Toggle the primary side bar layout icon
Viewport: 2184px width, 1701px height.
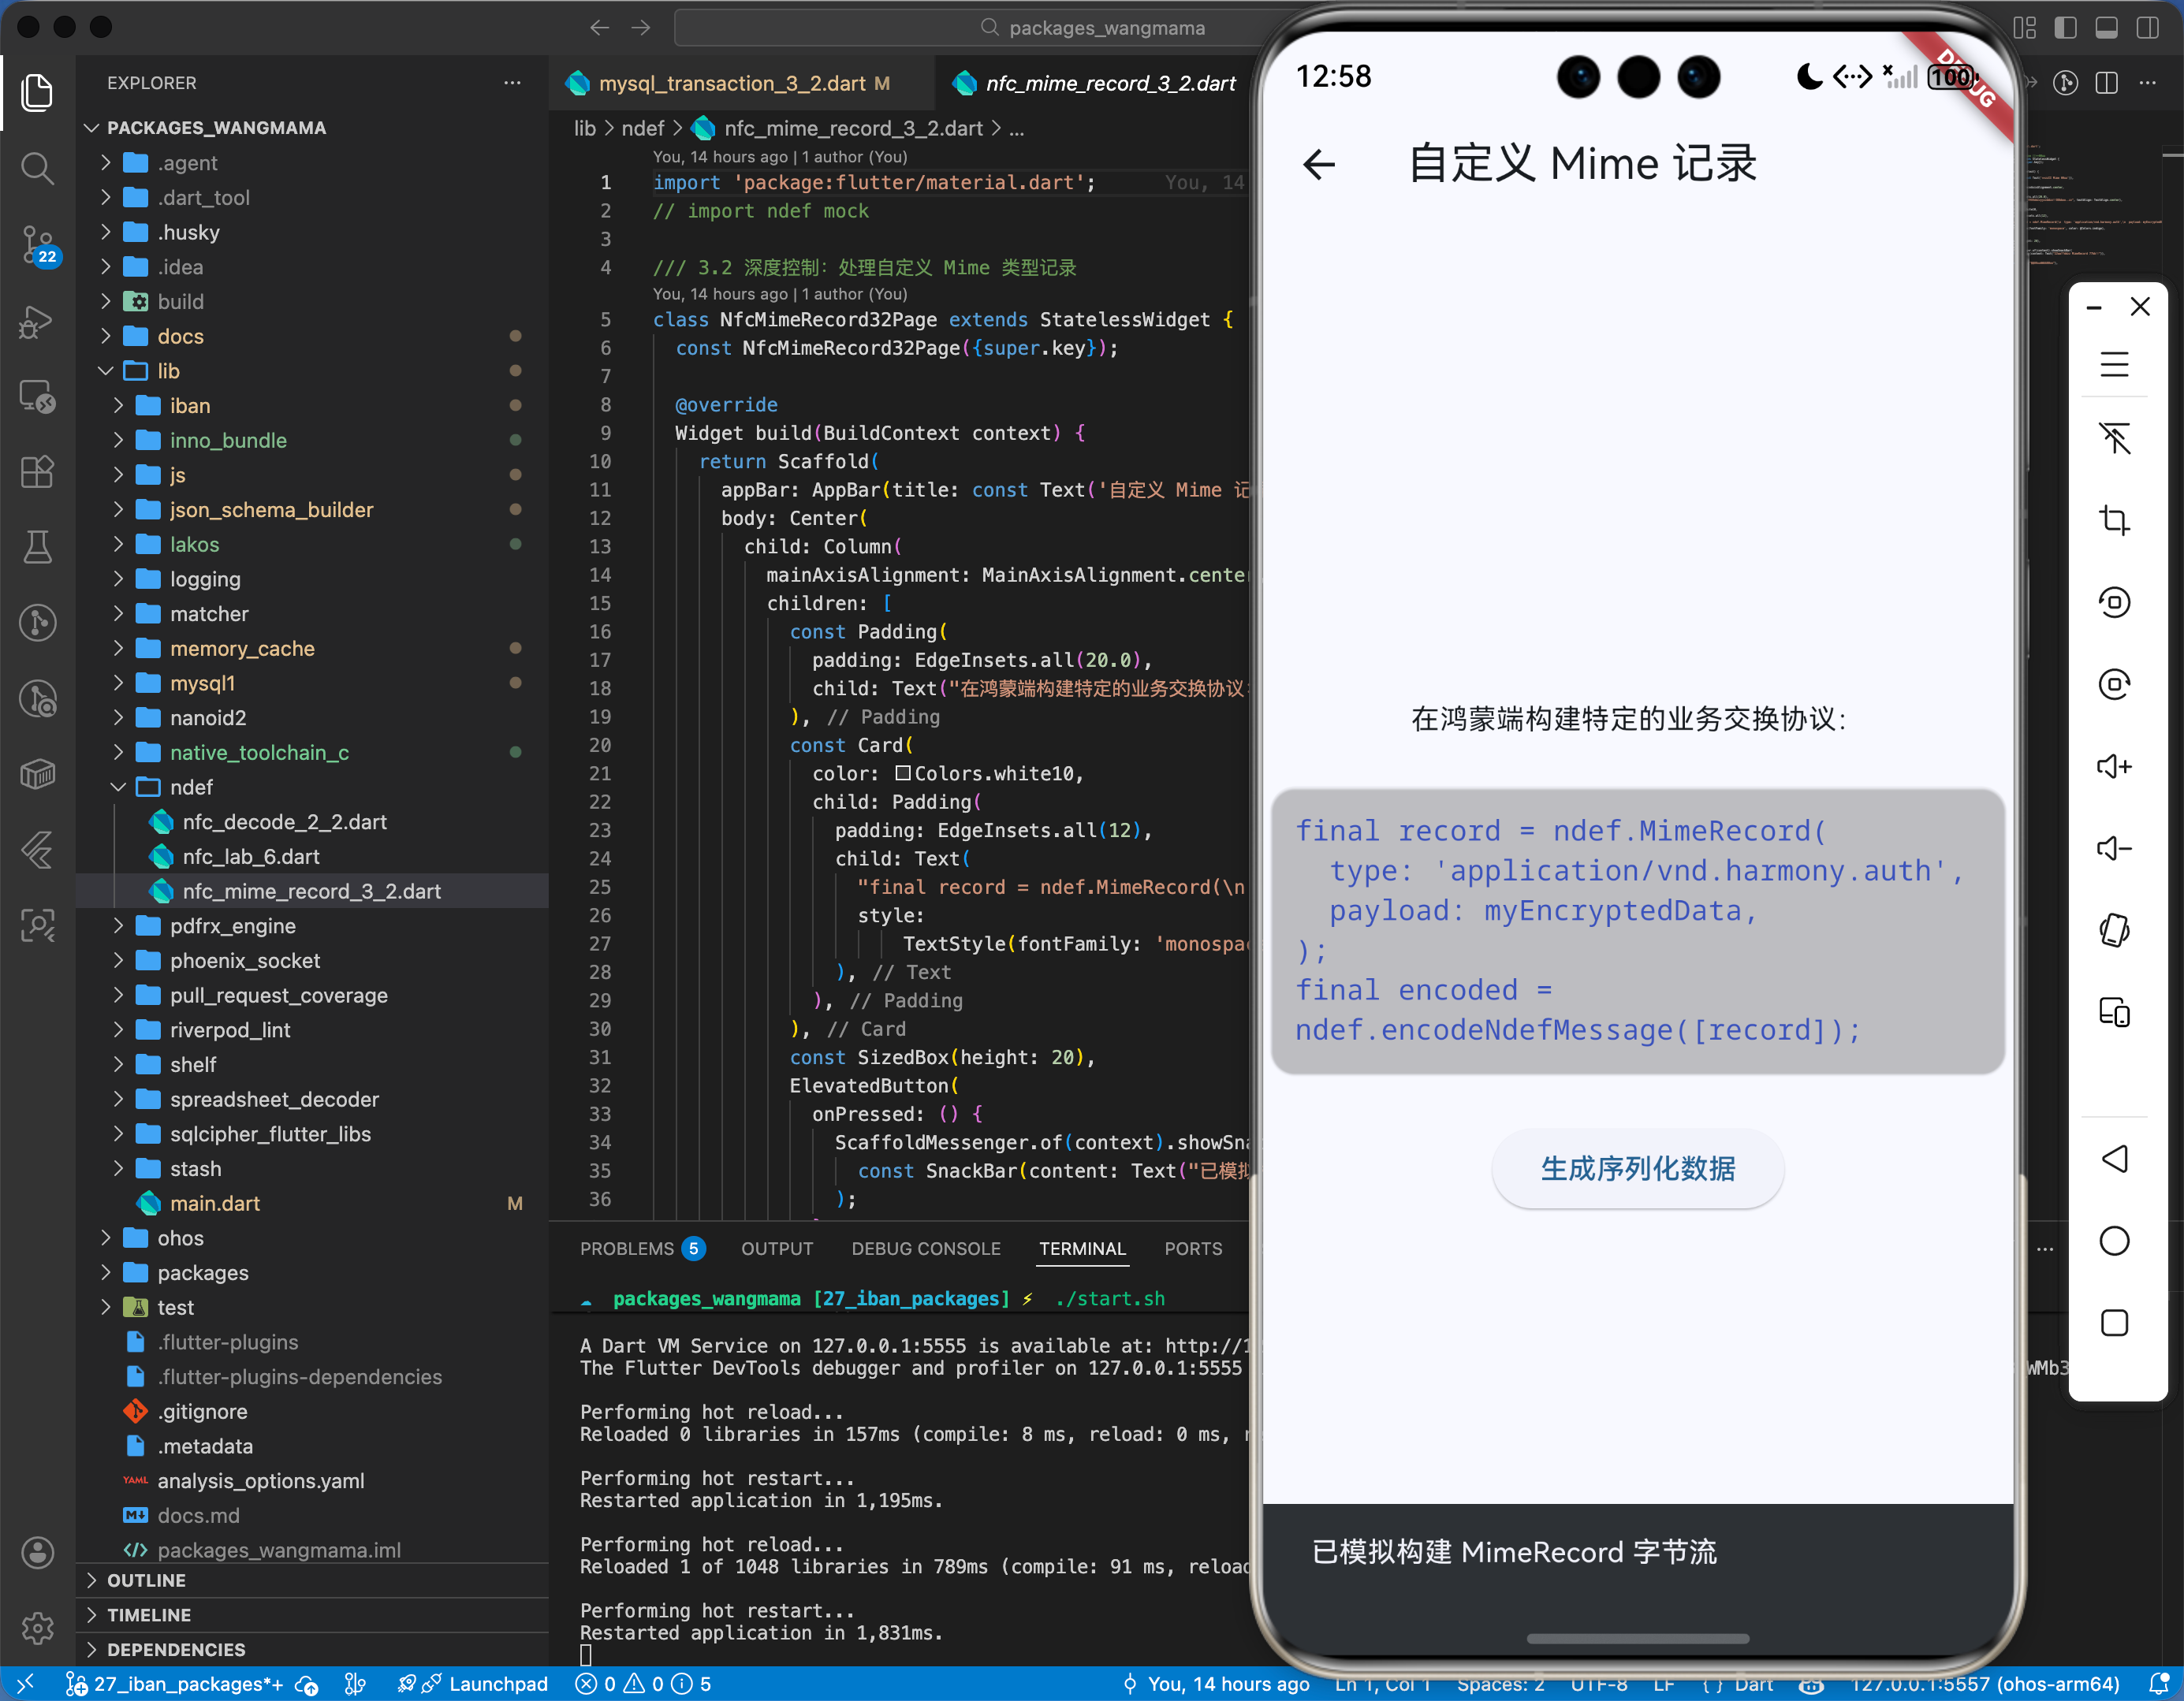point(2065,28)
